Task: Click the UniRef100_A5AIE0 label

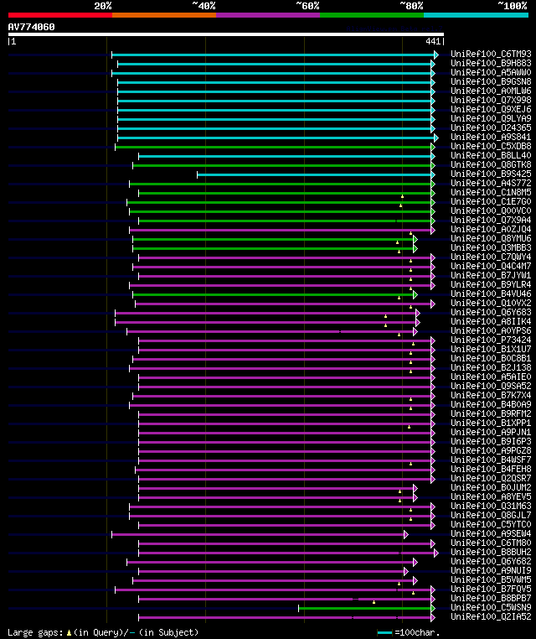Action: (x=491, y=377)
